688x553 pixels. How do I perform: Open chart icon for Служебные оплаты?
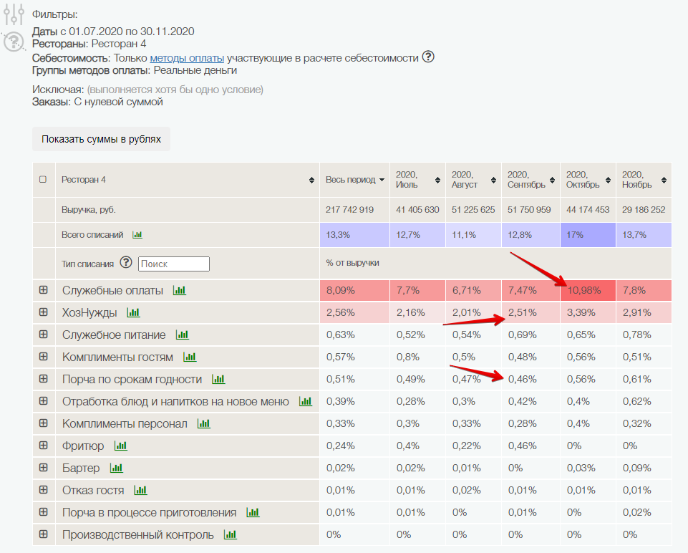180,290
